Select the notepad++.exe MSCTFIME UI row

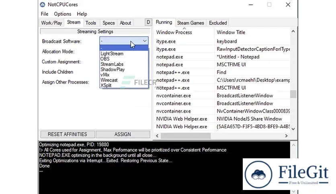(222, 88)
